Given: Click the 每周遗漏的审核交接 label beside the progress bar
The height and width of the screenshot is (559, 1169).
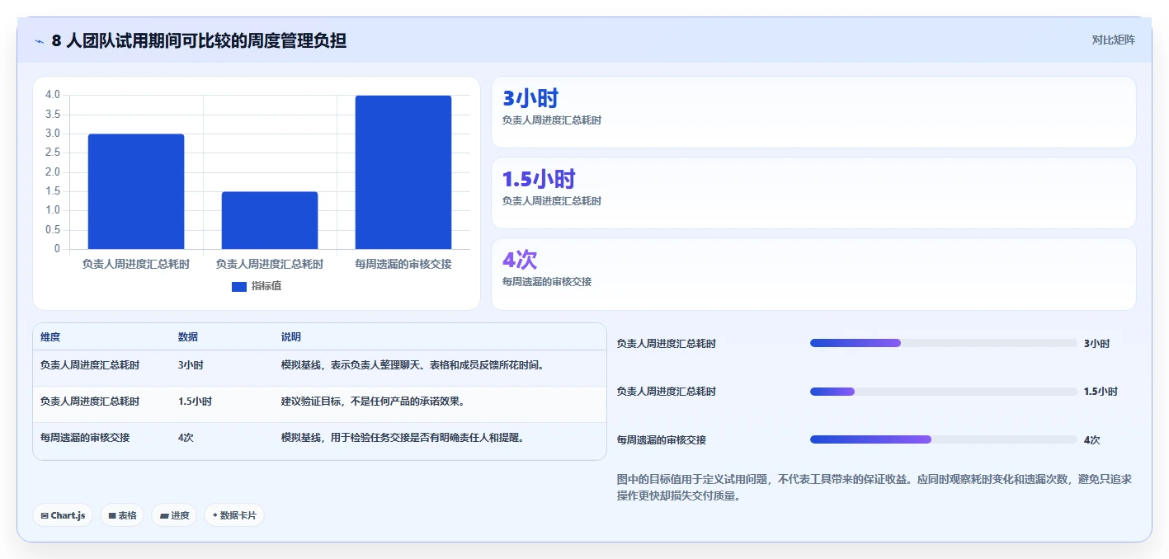Looking at the screenshot, I should tap(662, 440).
